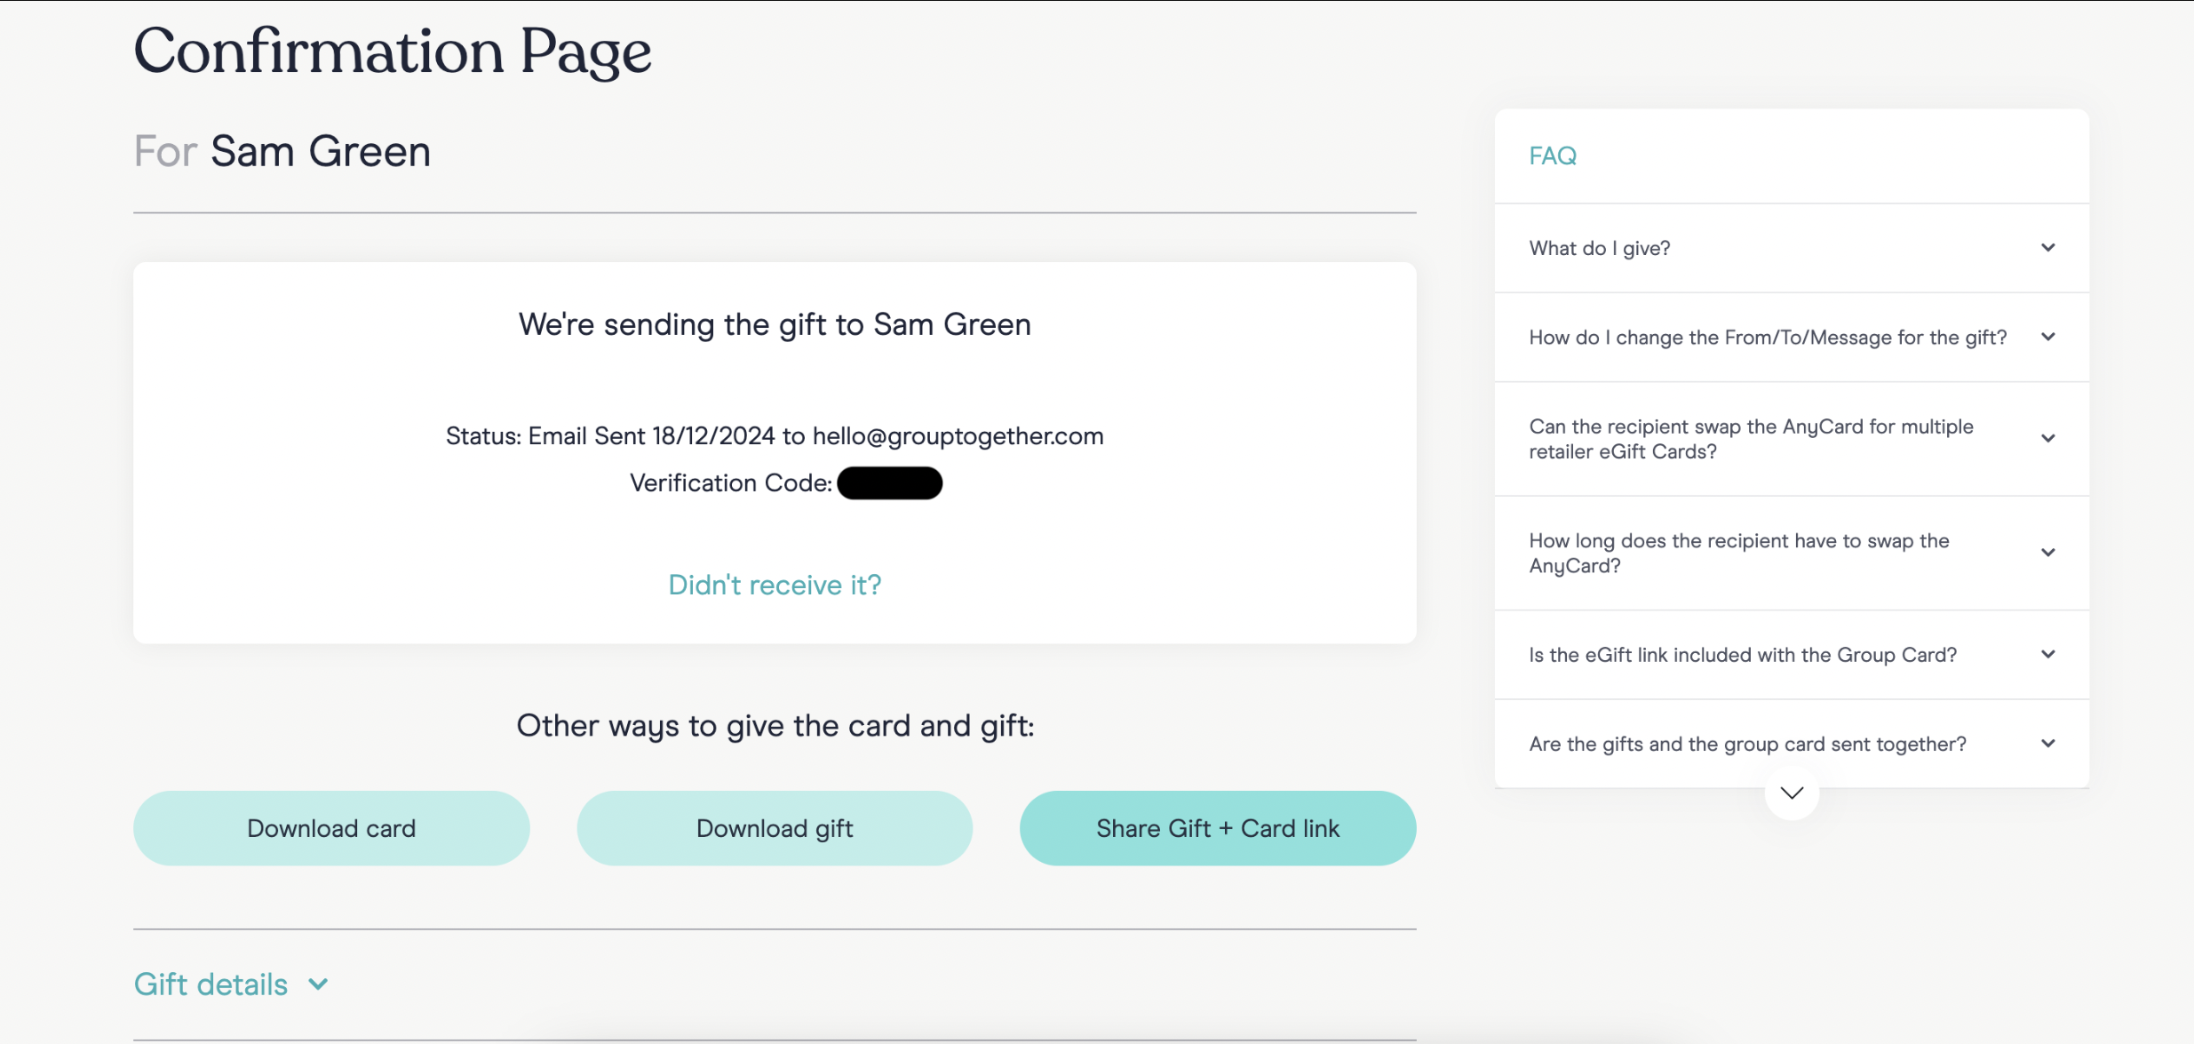Expand the "What do I give?" question text
Screen dimensions: 2194x1044
(1600, 248)
